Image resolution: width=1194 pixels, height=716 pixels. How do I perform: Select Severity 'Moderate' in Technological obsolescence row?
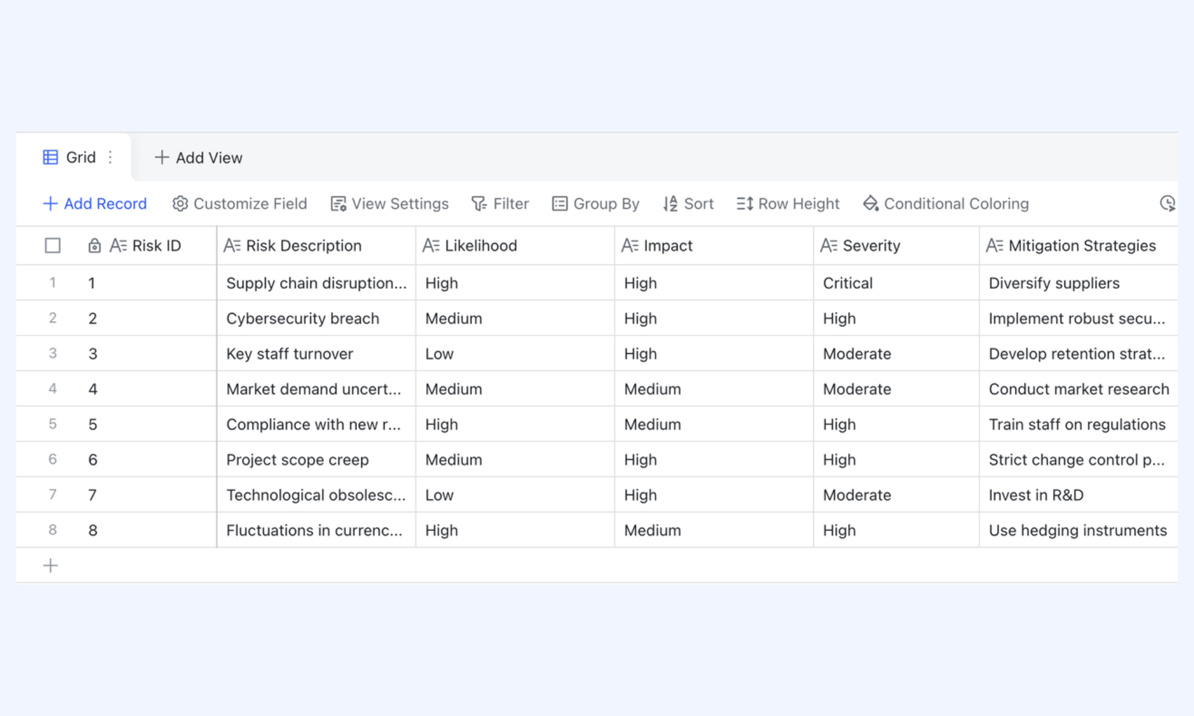pyautogui.click(x=896, y=495)
